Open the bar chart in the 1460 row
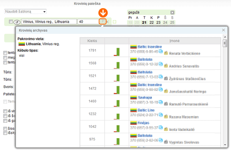Image resolution: width=231 pixels, height=152 pixels. (117, 103)
